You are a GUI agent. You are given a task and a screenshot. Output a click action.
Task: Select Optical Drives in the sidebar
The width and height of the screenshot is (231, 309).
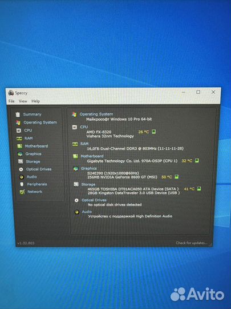point(39,169)
